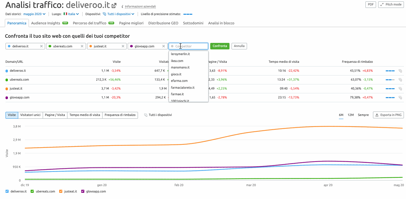Select the Visitatori unici chart metric
406x199 pixels.
point(30,115)
